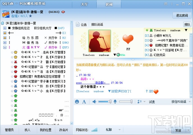Click the 排队 button

coord(187,24)
